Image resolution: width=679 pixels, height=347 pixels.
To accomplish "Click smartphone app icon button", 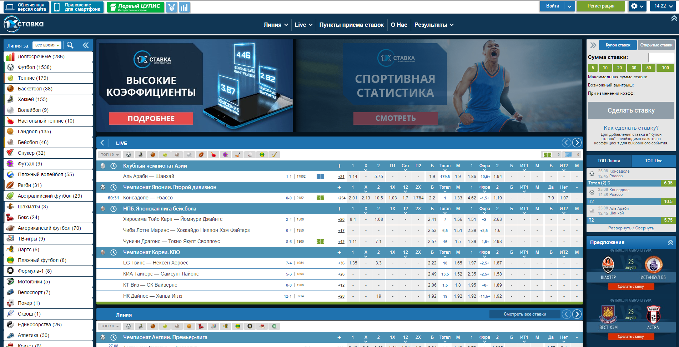I will pyautogui.click(x=77, y=7).
